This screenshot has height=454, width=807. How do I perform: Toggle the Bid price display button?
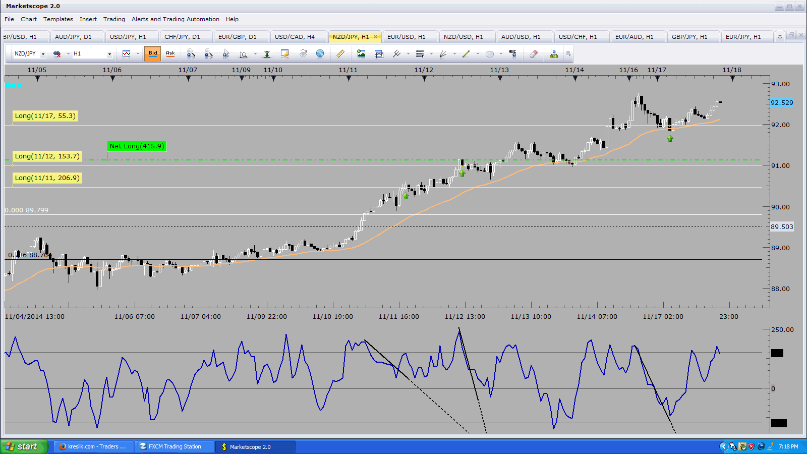click(x=153, y=53)
